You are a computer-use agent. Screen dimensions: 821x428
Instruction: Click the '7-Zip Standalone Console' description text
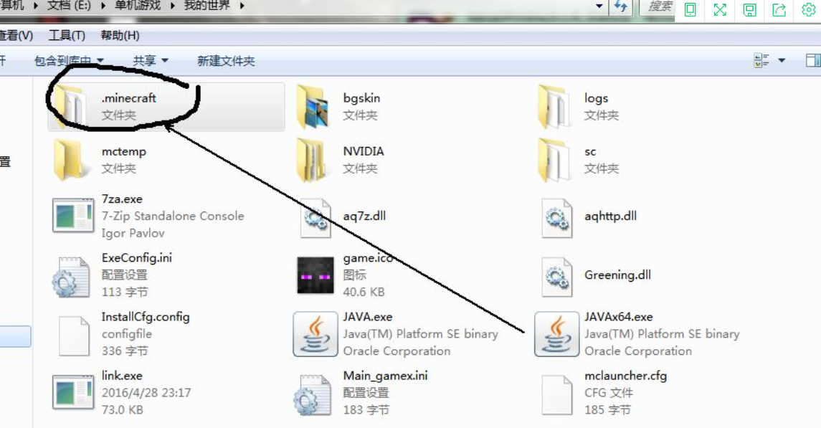(x=173, y=216)
